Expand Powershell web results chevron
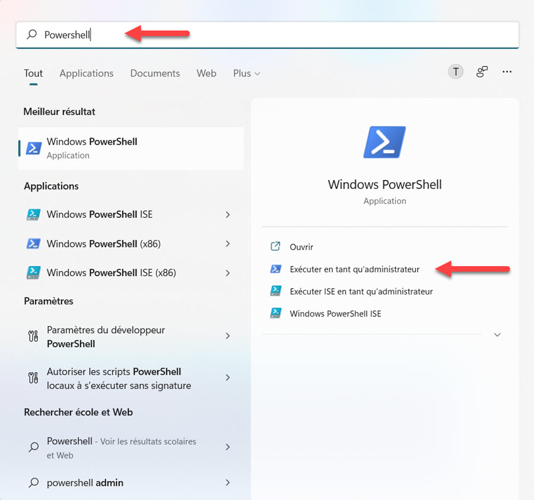The width and height of the screenshot is (534, 500). click(228, 447)
